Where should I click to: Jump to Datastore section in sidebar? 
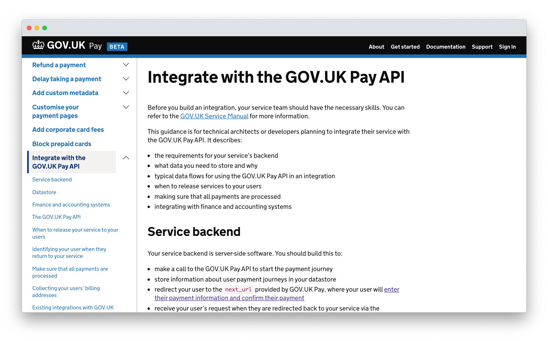coord(44,192)
